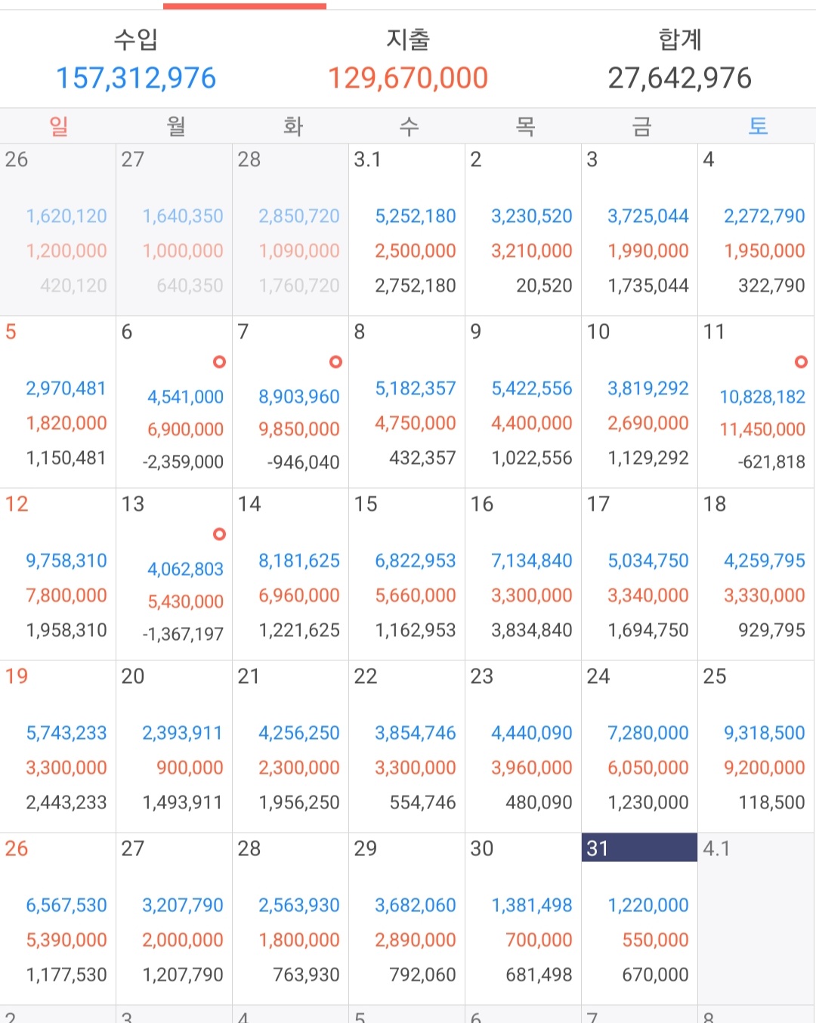Tap the red circle marker on day 11
The image size is (816, 1023).
pos(801,362)
